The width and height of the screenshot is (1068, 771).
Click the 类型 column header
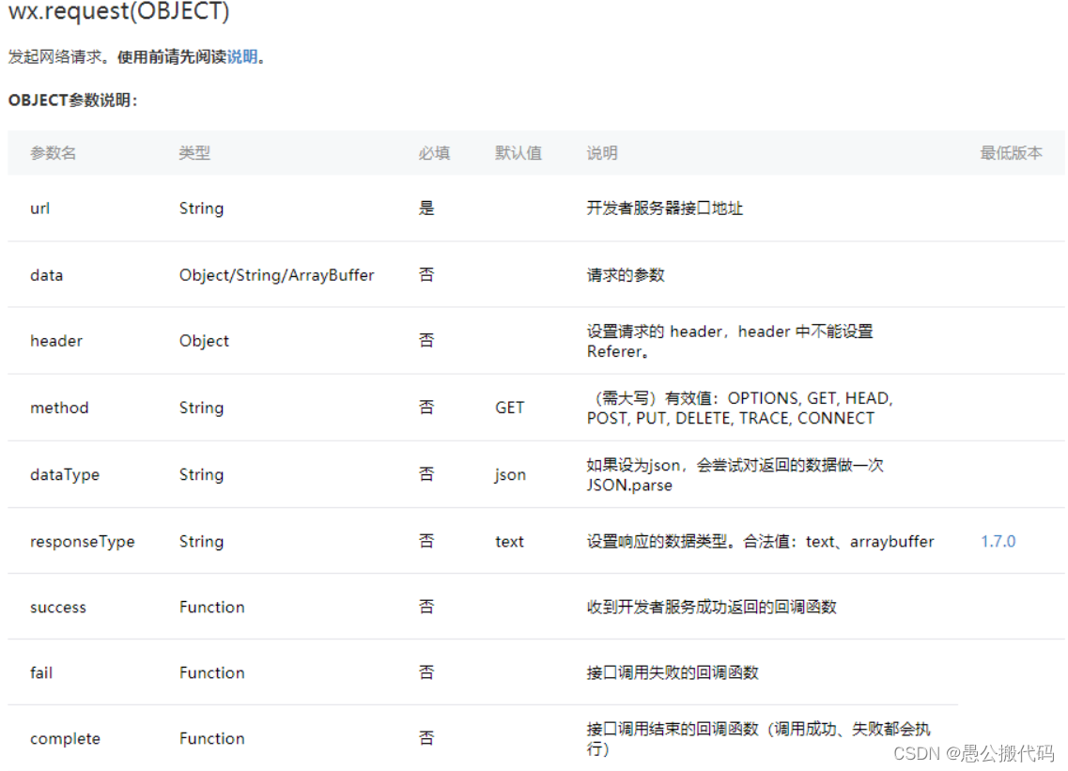pyautogui.click(x=194, y=152)
